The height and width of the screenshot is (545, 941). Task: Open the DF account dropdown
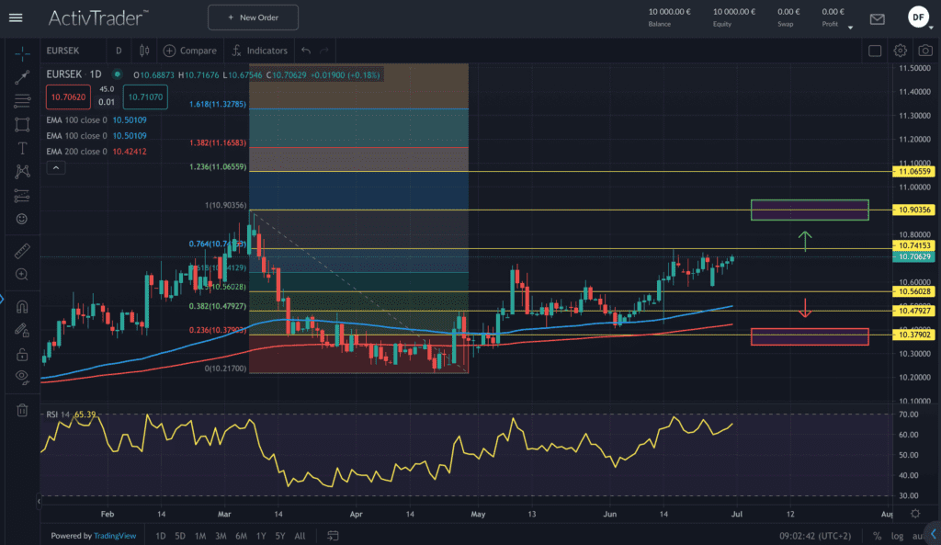(x=918, y=17)
